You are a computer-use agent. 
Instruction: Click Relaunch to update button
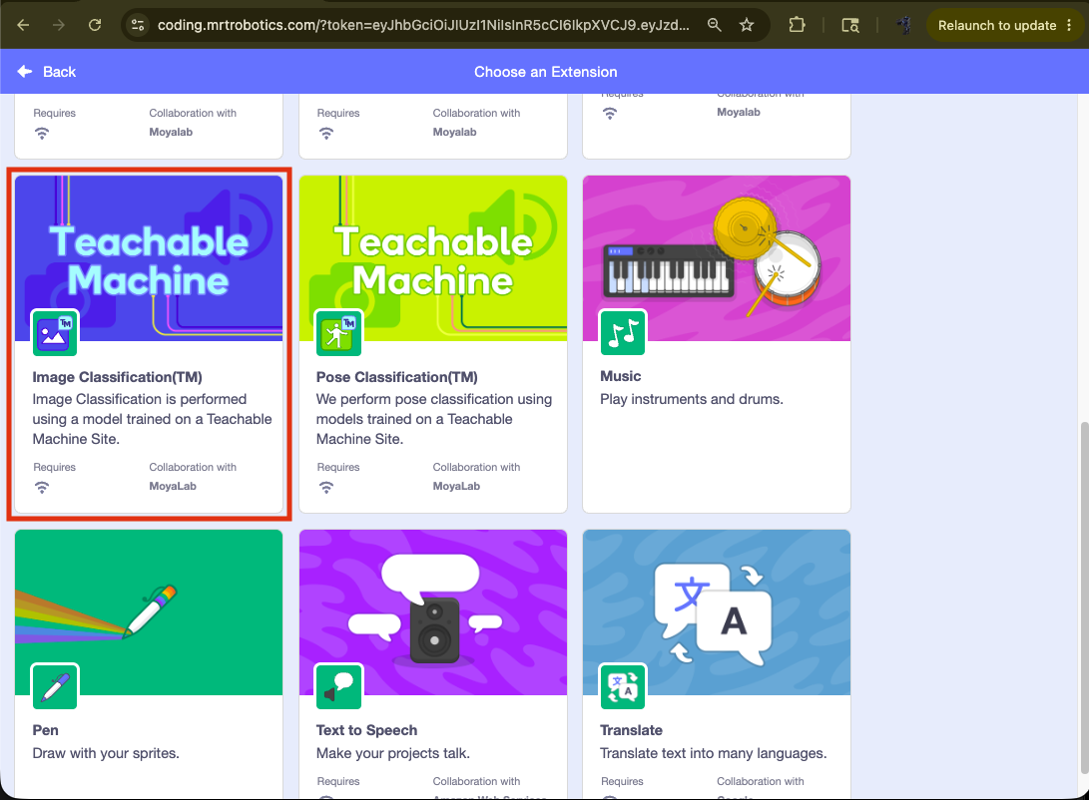click(996, 25)
